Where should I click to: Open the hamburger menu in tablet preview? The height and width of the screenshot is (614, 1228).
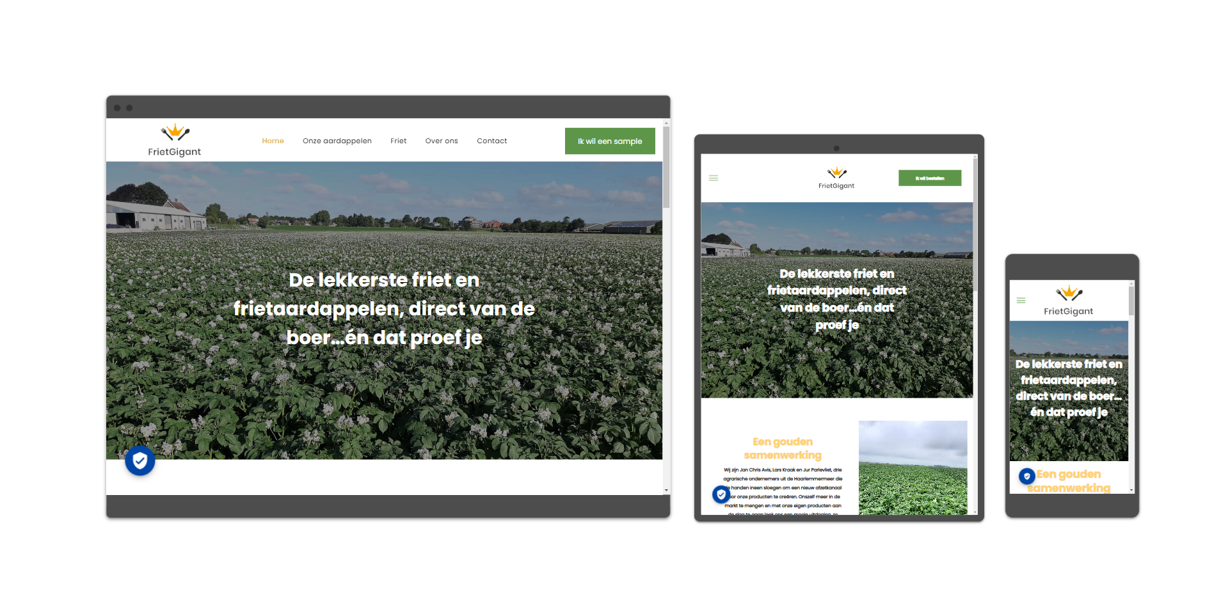[714, 178]
